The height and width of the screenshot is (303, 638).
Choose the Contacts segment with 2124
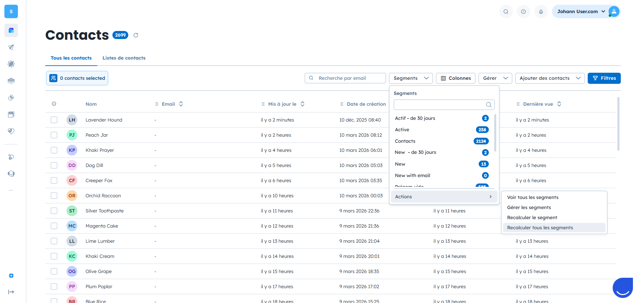(442, 141)
